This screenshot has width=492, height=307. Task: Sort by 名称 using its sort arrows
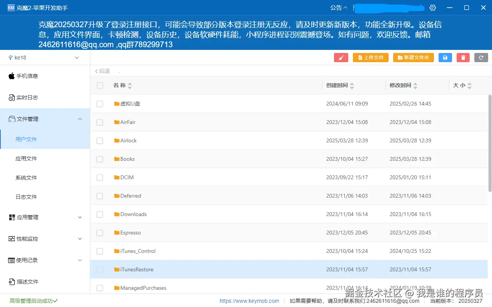point(130,86)
